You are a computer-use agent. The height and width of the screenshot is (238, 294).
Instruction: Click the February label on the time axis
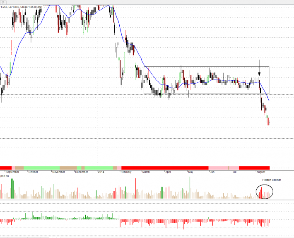point(126,171)
